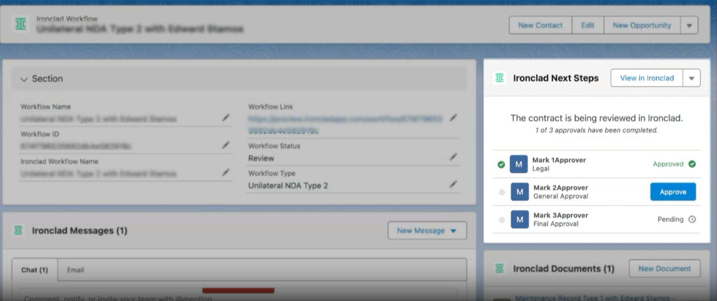Click the Ironclad Next Steps logo icon
The width and height of the screenshot is (717, 301).
[500, 78]
